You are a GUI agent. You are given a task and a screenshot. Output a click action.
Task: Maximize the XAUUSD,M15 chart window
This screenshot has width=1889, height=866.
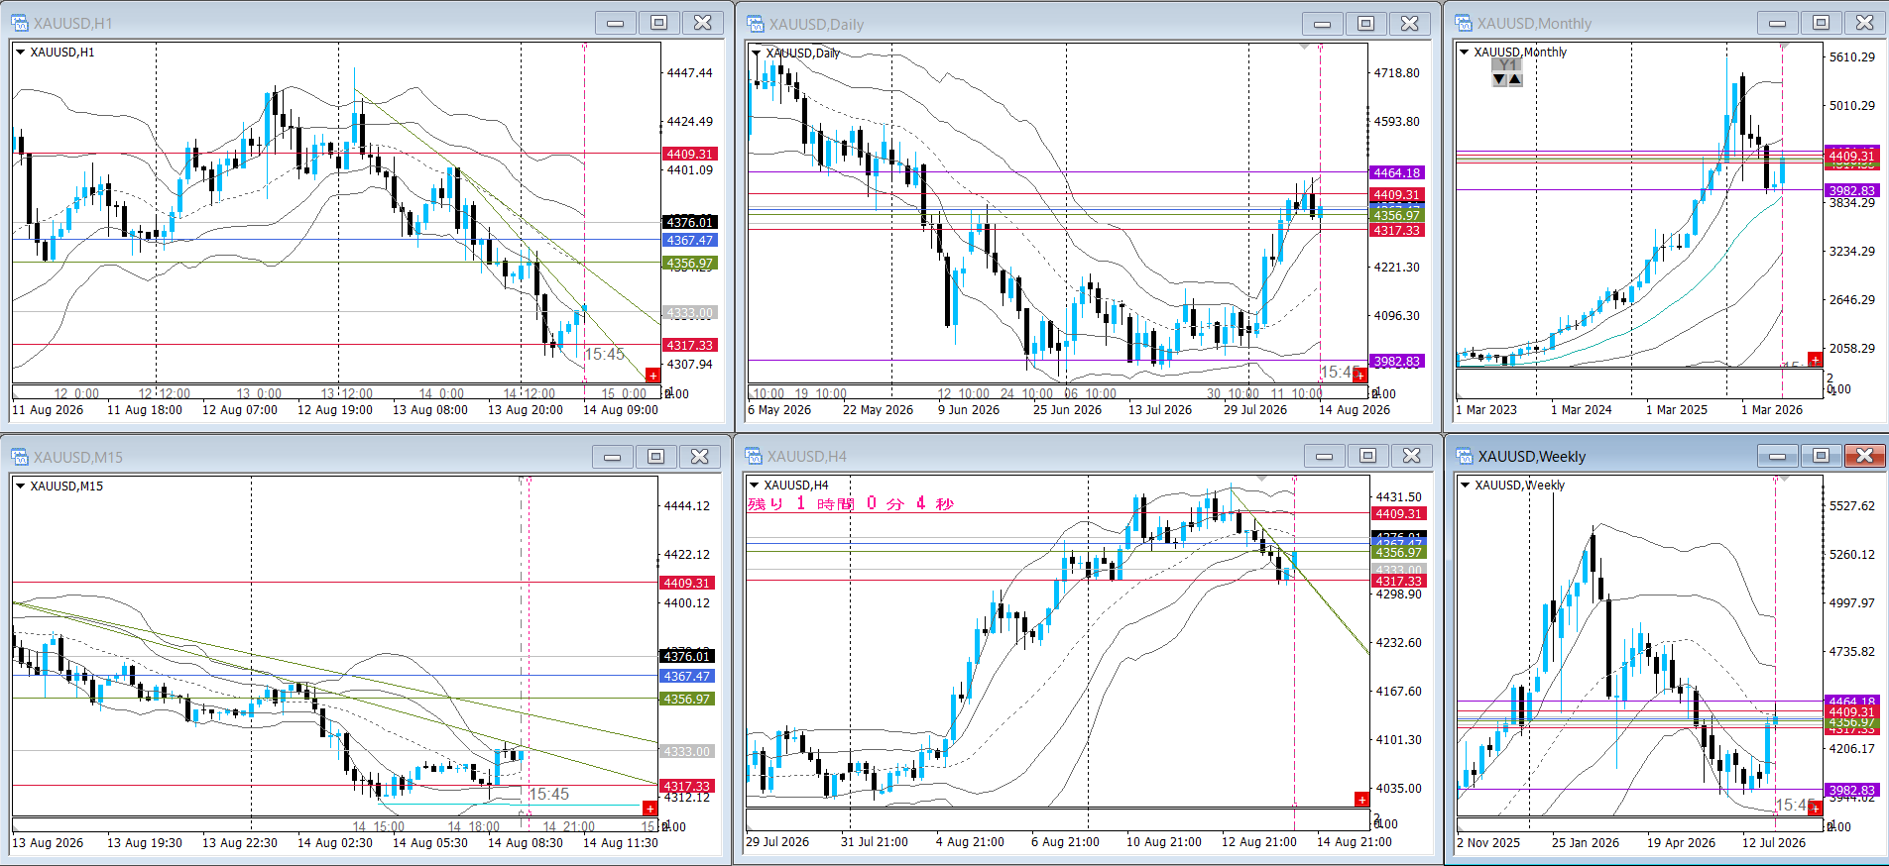pyautogui.click(x=656, y=457)
